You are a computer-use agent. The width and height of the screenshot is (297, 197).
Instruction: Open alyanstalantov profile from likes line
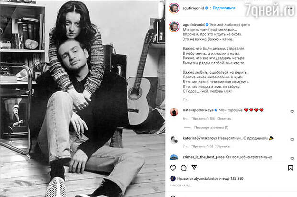pyautogui.click(x=206, y=178)
